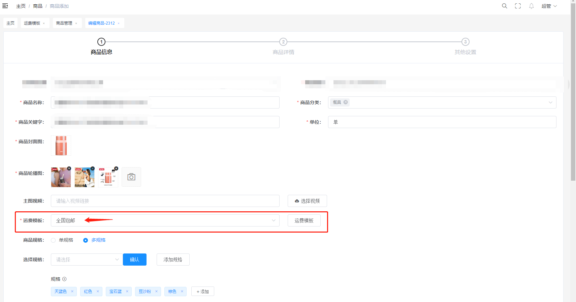Remove the 棕色 spec tag
This screenshot has width=576, height=302.
[x=182, y=292]
